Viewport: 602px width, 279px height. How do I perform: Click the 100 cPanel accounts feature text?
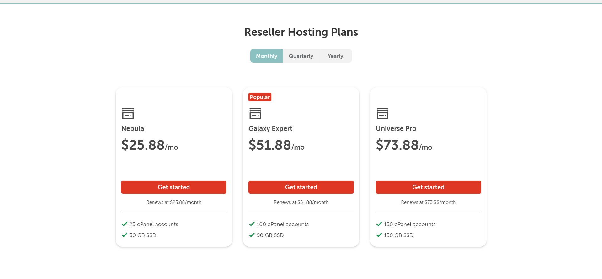(283, 224)
